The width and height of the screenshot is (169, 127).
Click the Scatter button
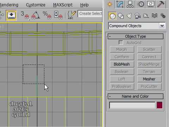149,49
